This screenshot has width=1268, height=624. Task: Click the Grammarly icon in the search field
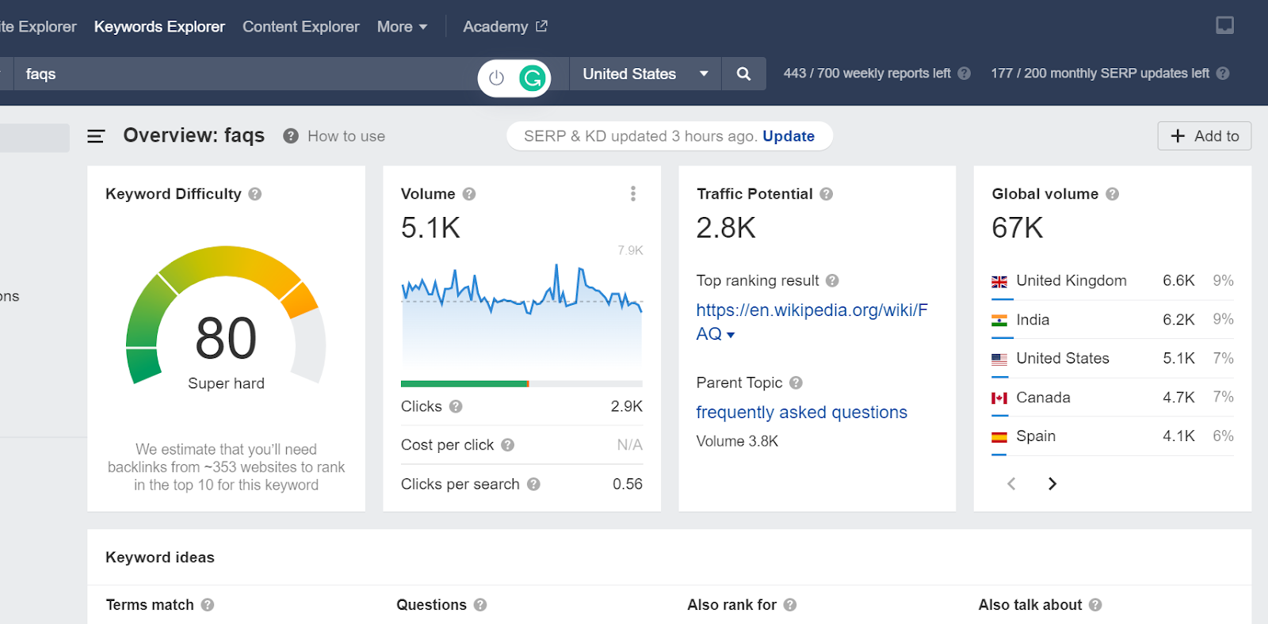(x=532, y=78)
